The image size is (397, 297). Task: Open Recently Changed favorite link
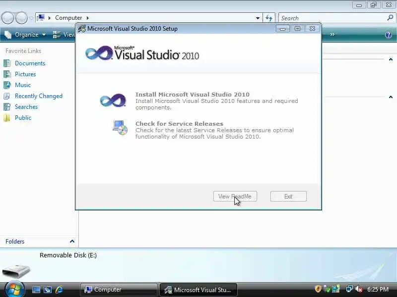[39, 96]
